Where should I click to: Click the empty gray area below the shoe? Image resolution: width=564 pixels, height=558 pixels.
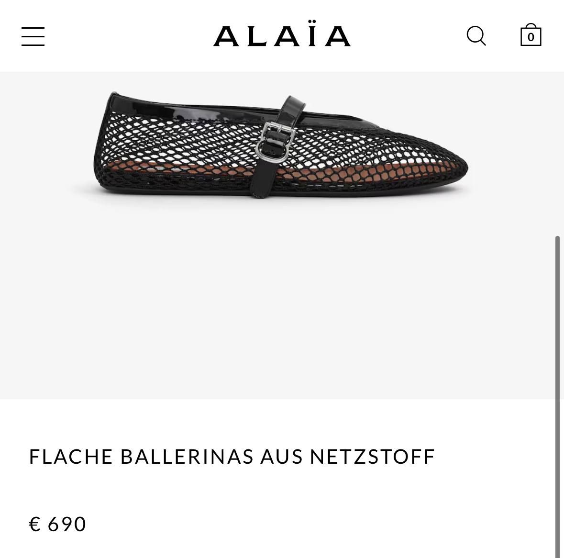point(277,306)
